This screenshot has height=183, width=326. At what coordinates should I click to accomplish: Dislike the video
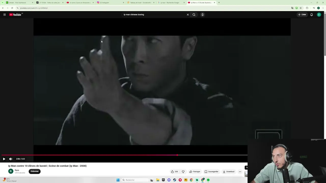pos(183,172)
